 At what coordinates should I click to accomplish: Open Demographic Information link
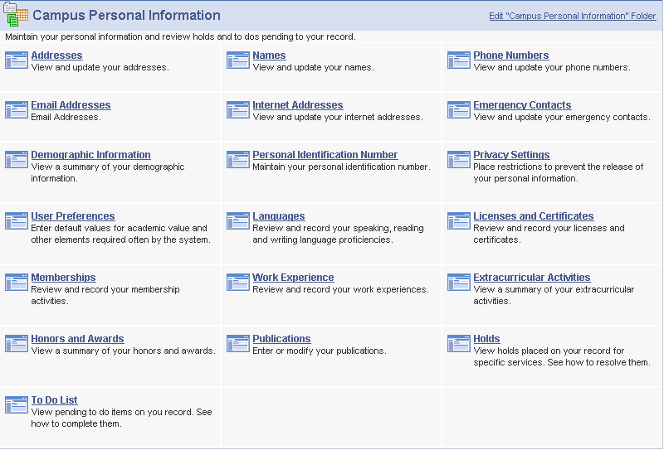click(90, 155)
